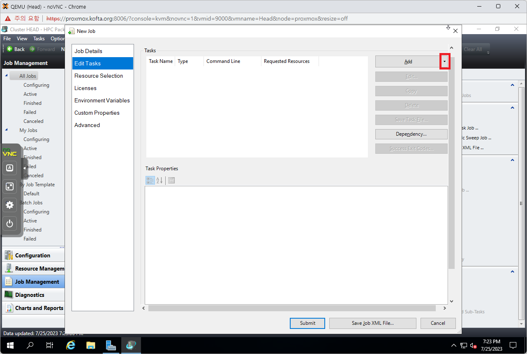Viewport: 527px width, 354px height.
Task: Click the Categorized view icon in Task Properties
Action: (x=150, y=180)
